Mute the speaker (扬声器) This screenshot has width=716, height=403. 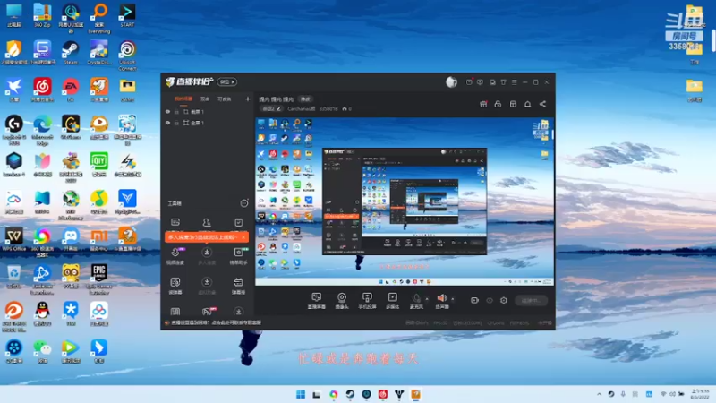tap(441, 301)
